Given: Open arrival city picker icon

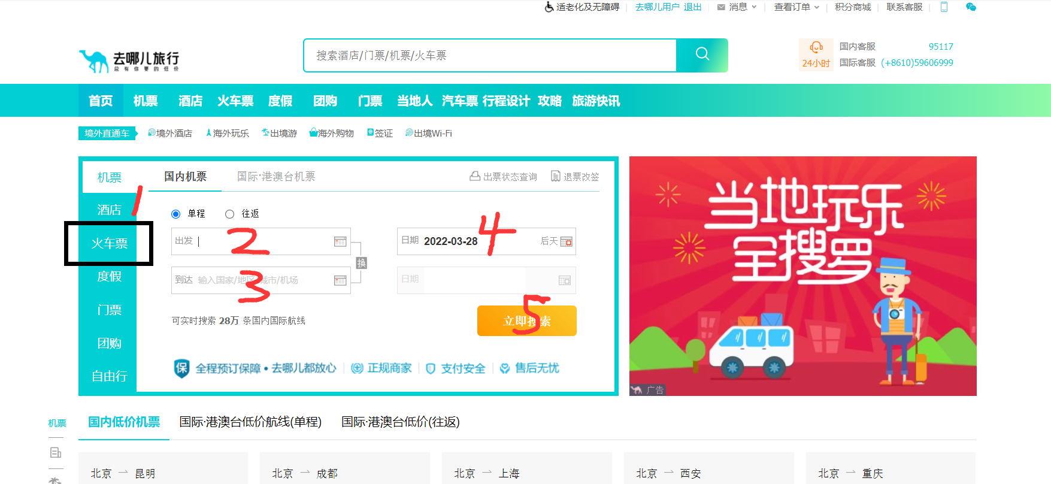Looking at the screenshot, I should click(340, 280).
